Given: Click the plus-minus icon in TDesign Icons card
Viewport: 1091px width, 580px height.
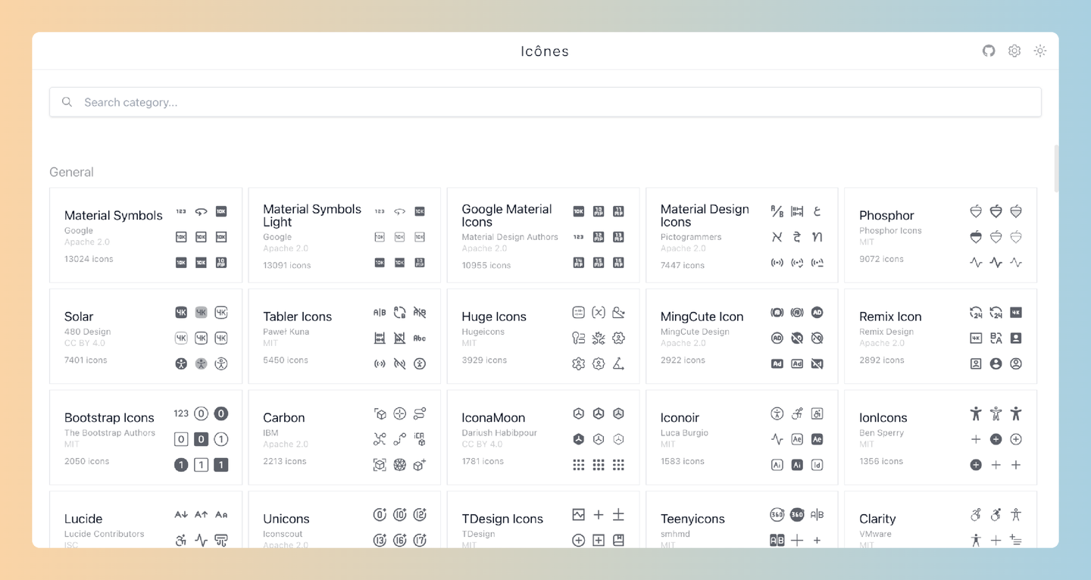Looking at the screenshot, I should tap(619, 515).
